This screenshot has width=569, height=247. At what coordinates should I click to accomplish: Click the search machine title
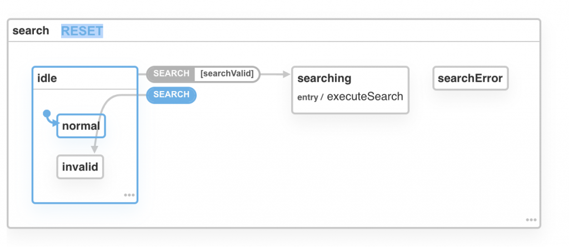(31, 31)
